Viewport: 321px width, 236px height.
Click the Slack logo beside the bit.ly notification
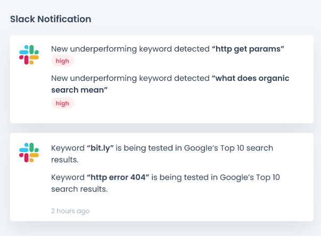coord(29,153)
